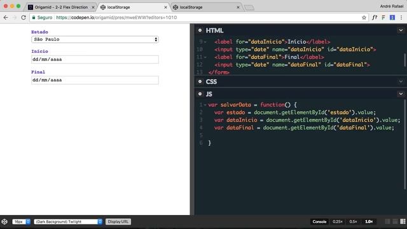Open the Twilight theme dropdown
This screenshot has height=229, width=407.
click(68, 222)
